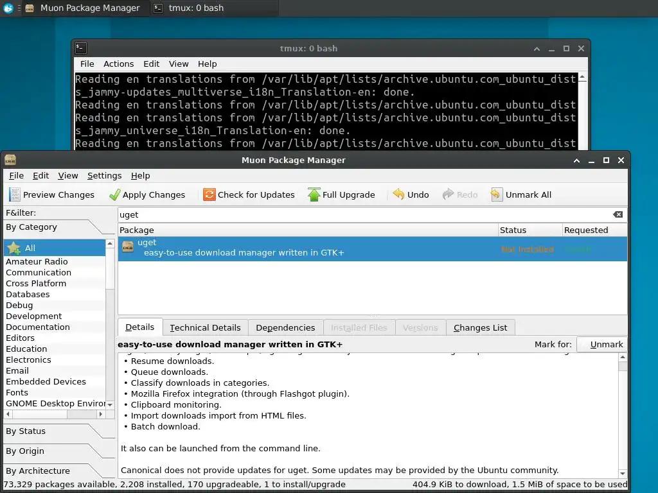This screenshot has width=658, height=493.
Task: Click the star icon beside All category
Action: [x=14, y=248]
